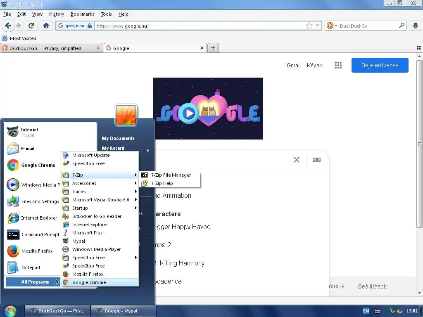
Task: Click the forward navigation arrow
Action: tap(18, 26)
